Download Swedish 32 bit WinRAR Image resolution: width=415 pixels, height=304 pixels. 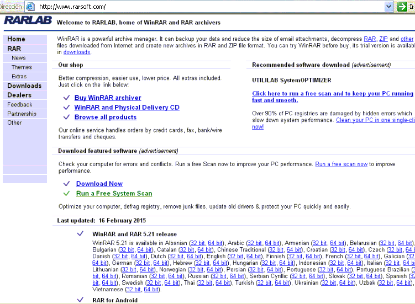[154, 282]
